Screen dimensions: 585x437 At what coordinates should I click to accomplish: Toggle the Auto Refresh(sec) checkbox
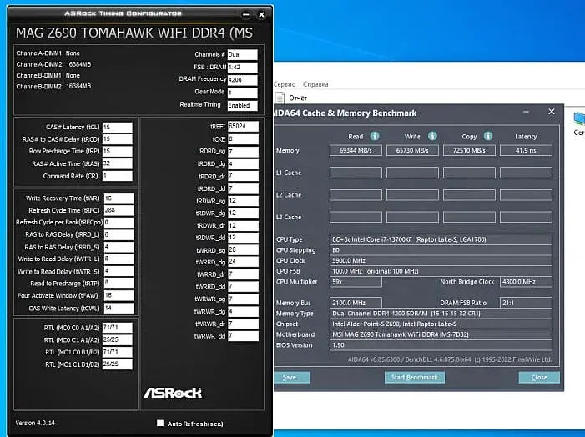(160, 423)
